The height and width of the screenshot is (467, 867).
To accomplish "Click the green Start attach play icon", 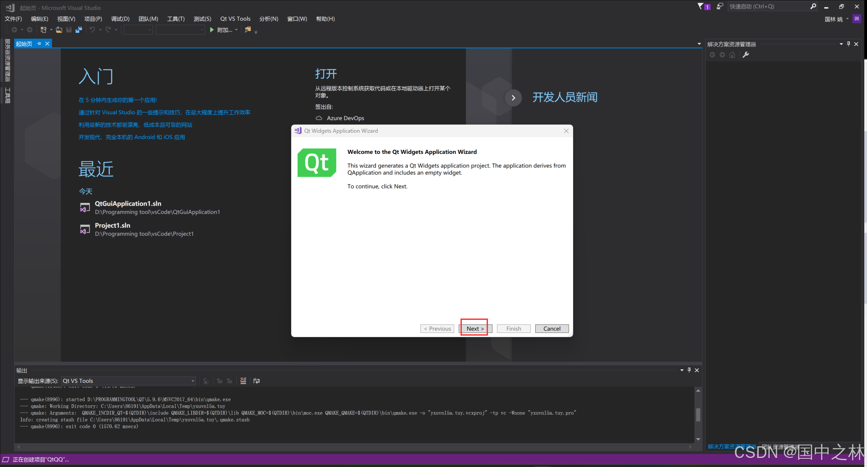I will point(212,30).
